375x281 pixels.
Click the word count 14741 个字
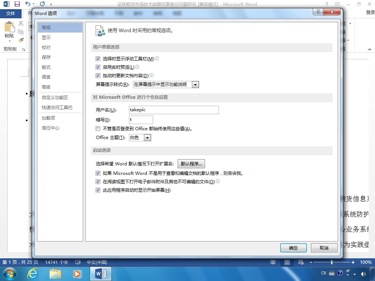[57, 262]
